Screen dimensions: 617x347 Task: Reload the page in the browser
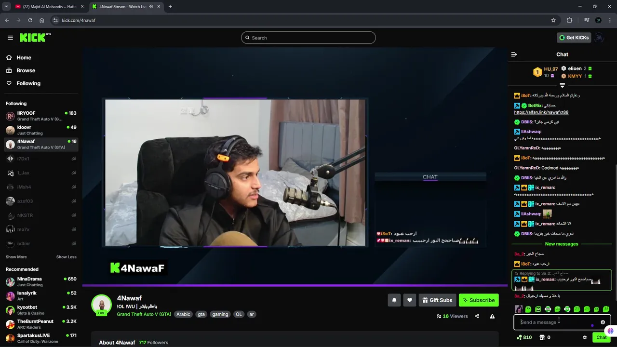(x=30, y=20)
